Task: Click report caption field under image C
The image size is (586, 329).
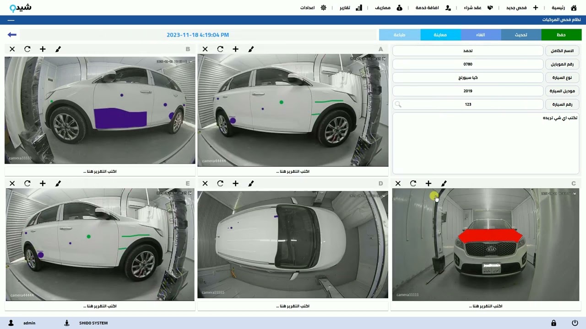Action: click(x=486, y=306)
